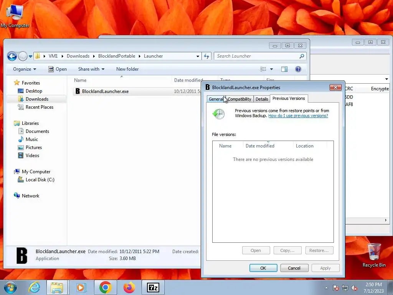
Task: Sort by the Name column header
Action: [x=80, y=80]
